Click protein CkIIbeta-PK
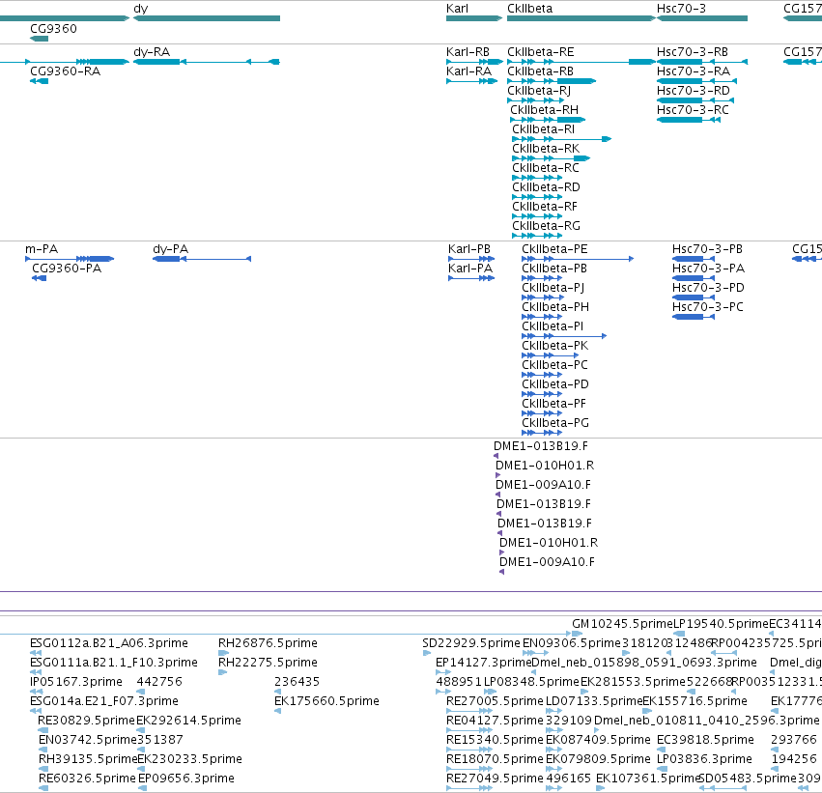The height and width of the screenshot is (793, 822). tap(551, 355)
